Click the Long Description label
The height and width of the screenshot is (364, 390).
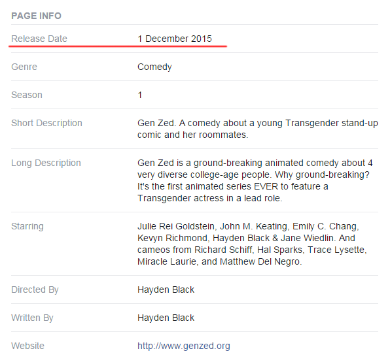[46, 163]
